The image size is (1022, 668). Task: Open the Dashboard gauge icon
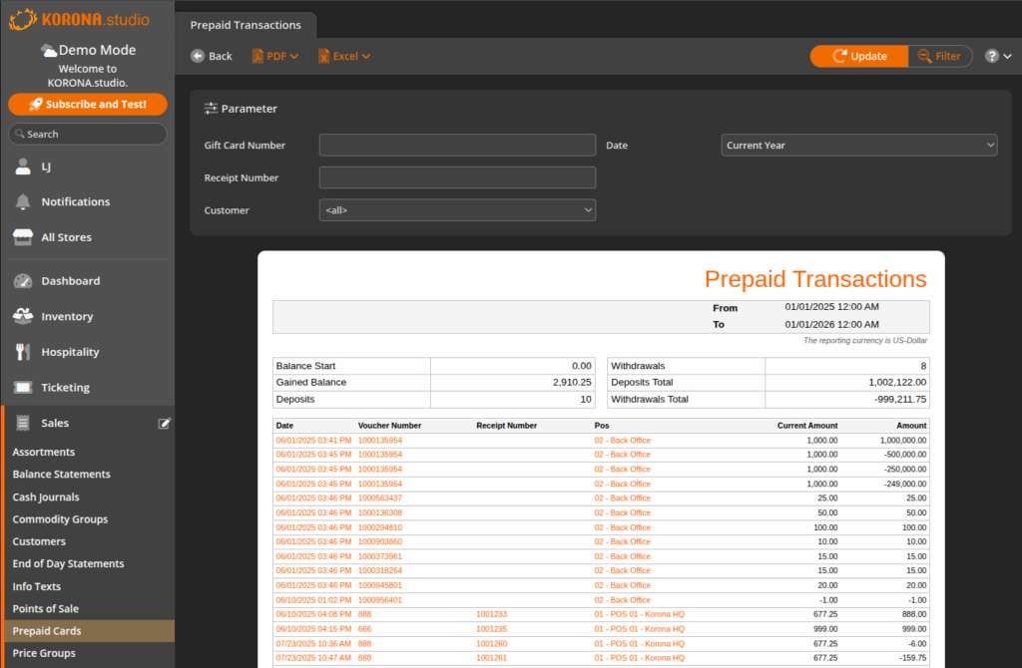pyautogui.click(x=23, y=280)
